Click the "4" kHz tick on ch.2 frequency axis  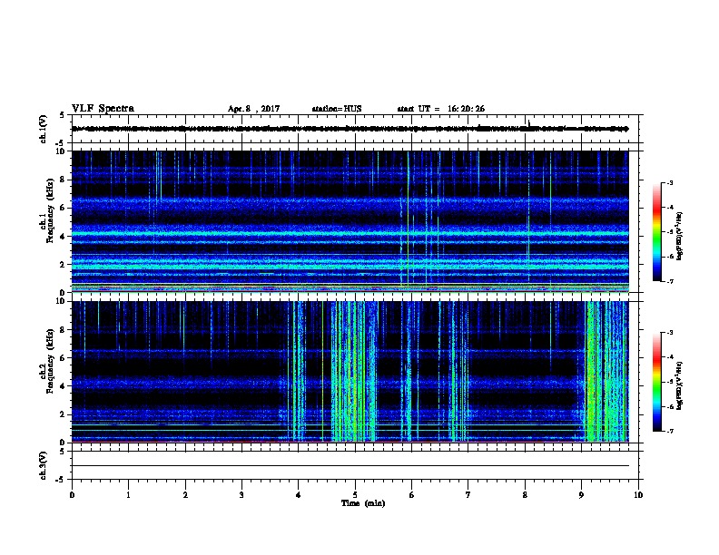click(x=63, y=386)
